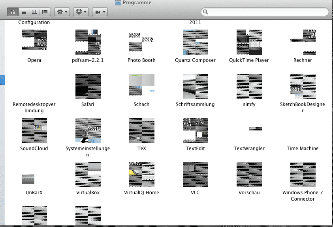Click the 2011 item label
The height and width of the screenshot is (227, 333).
coord(195,22)
